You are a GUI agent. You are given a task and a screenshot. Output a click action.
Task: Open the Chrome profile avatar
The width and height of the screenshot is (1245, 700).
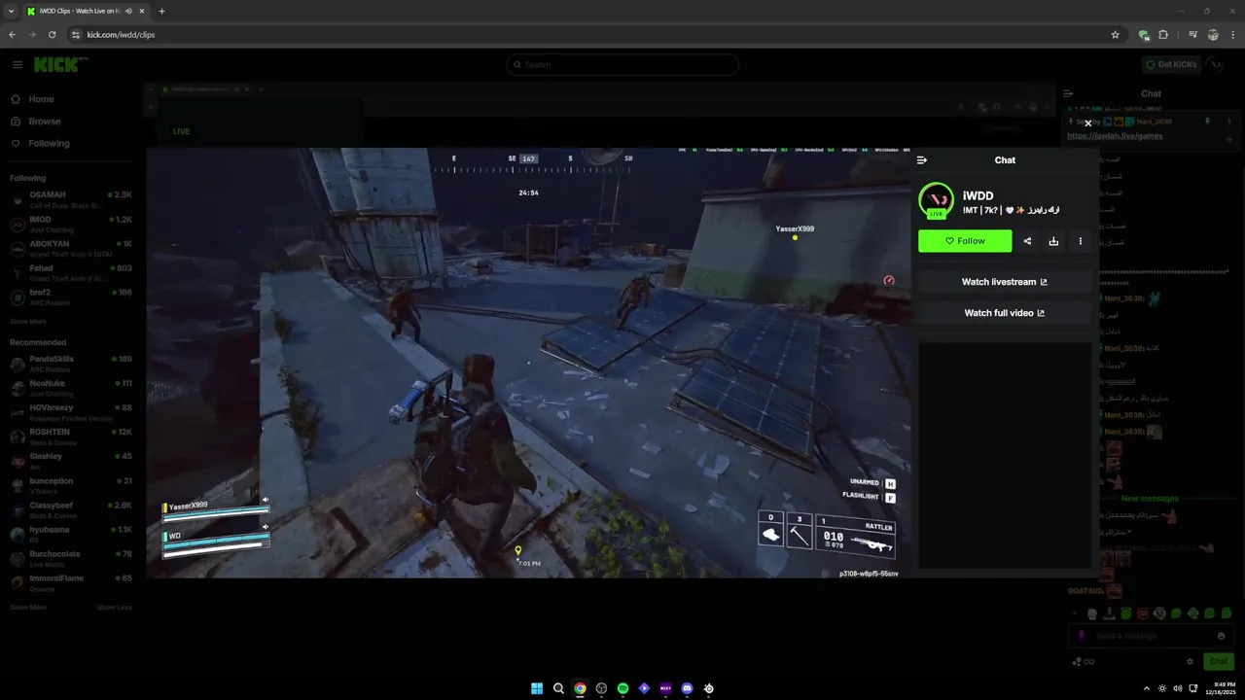[x=1213, y=35]
